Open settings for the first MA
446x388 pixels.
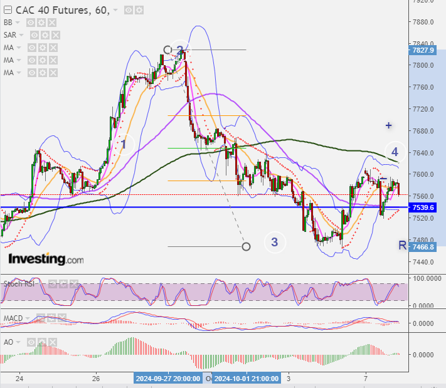click(x=43, y=48)
